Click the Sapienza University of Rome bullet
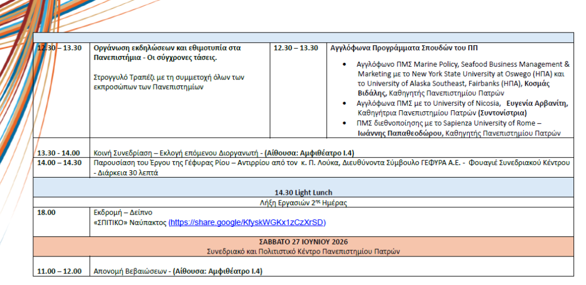Screen dimensions: 586x285 459,127
